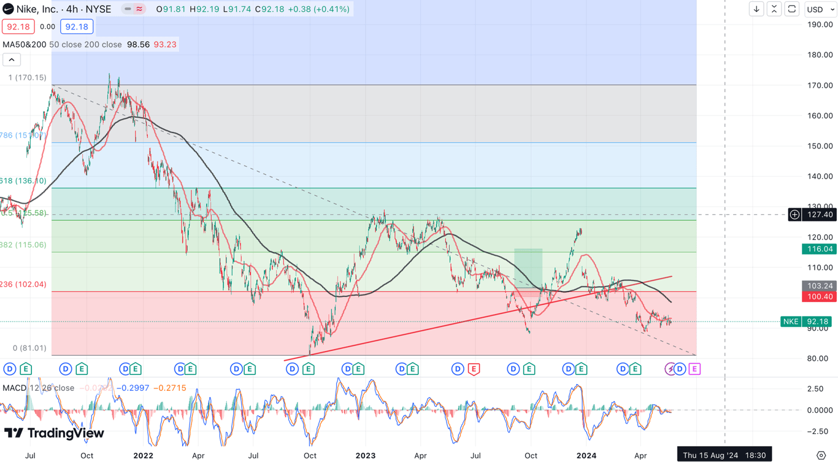Click the Nike, Inc. symbol title
The height and width of the screenshot is (462, 838).
click(x=37, y=9)
